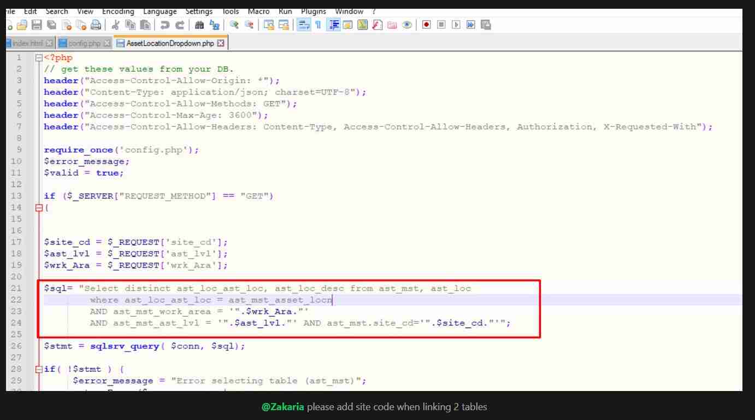The height and width of the screenshot is (420, 755).
Task: Start macro recording with the red record icon
Action: coord(427,25)
